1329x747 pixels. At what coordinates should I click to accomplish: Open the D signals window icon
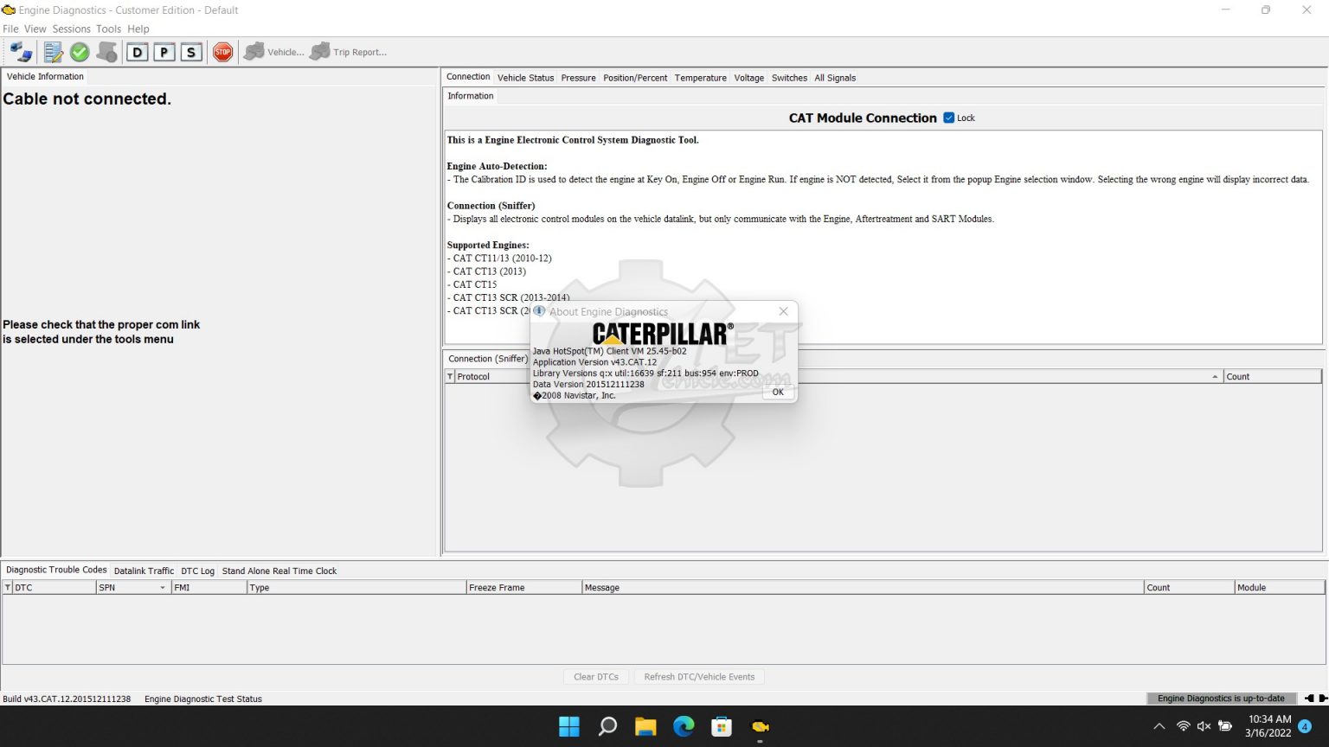point(138,52)
